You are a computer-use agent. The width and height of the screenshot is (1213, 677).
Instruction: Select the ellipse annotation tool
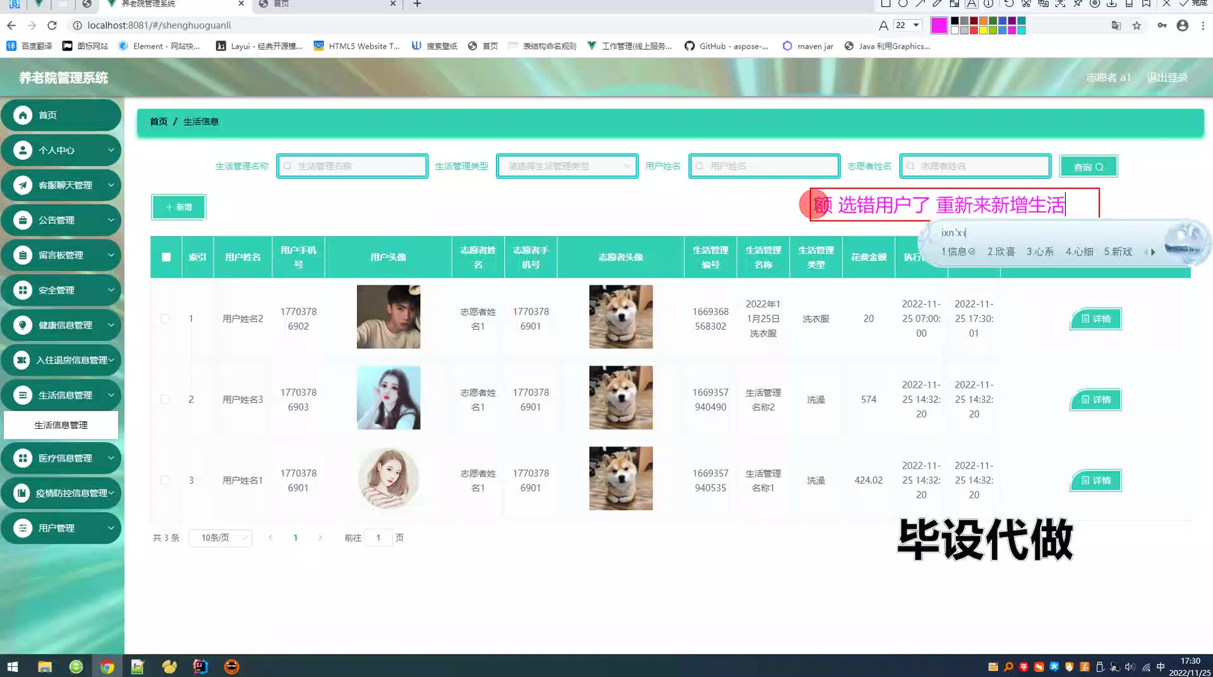coord(903,3)
